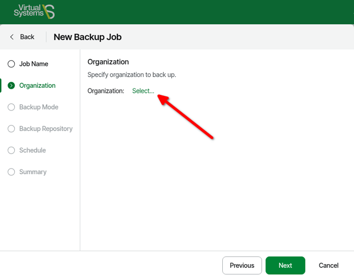The width and height of the screenshot is (354, 279).
Task: Click the Backup Repository step circle icon
Action: (x=11, y=129)
